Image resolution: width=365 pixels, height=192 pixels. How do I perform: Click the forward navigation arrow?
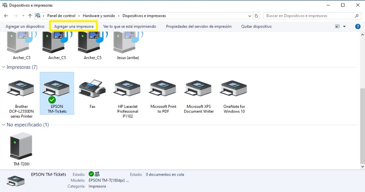click(16, 16)
